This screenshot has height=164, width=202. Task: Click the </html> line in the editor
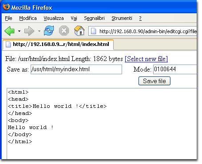pyautogui.click(x=20, y=141)
